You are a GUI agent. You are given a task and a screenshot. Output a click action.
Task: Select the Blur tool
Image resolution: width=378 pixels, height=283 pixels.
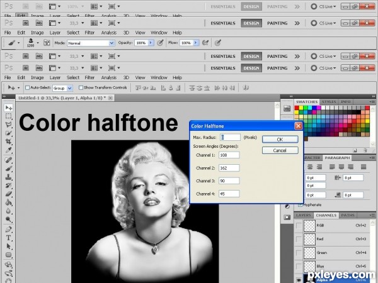9,211
